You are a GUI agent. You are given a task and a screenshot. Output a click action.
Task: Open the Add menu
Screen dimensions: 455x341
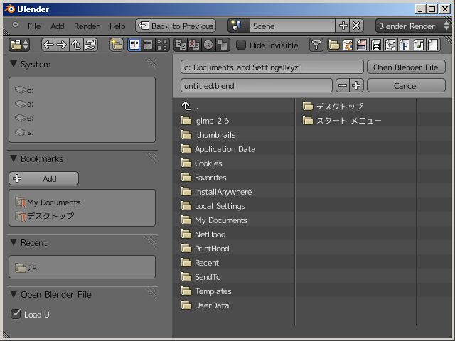point(58,26)
